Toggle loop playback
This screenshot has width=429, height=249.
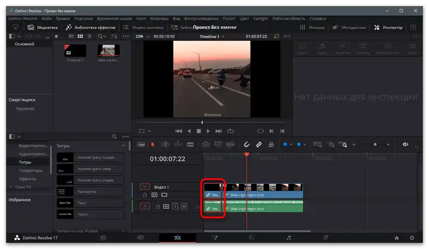click(x=230, y=131)
